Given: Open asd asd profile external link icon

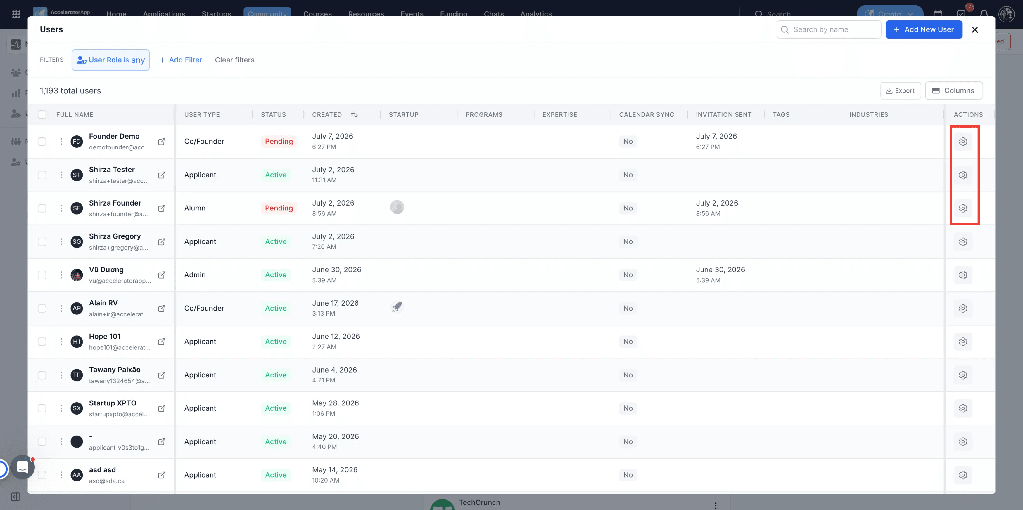Looking at the screenshot, I should (x=162, y=475).
